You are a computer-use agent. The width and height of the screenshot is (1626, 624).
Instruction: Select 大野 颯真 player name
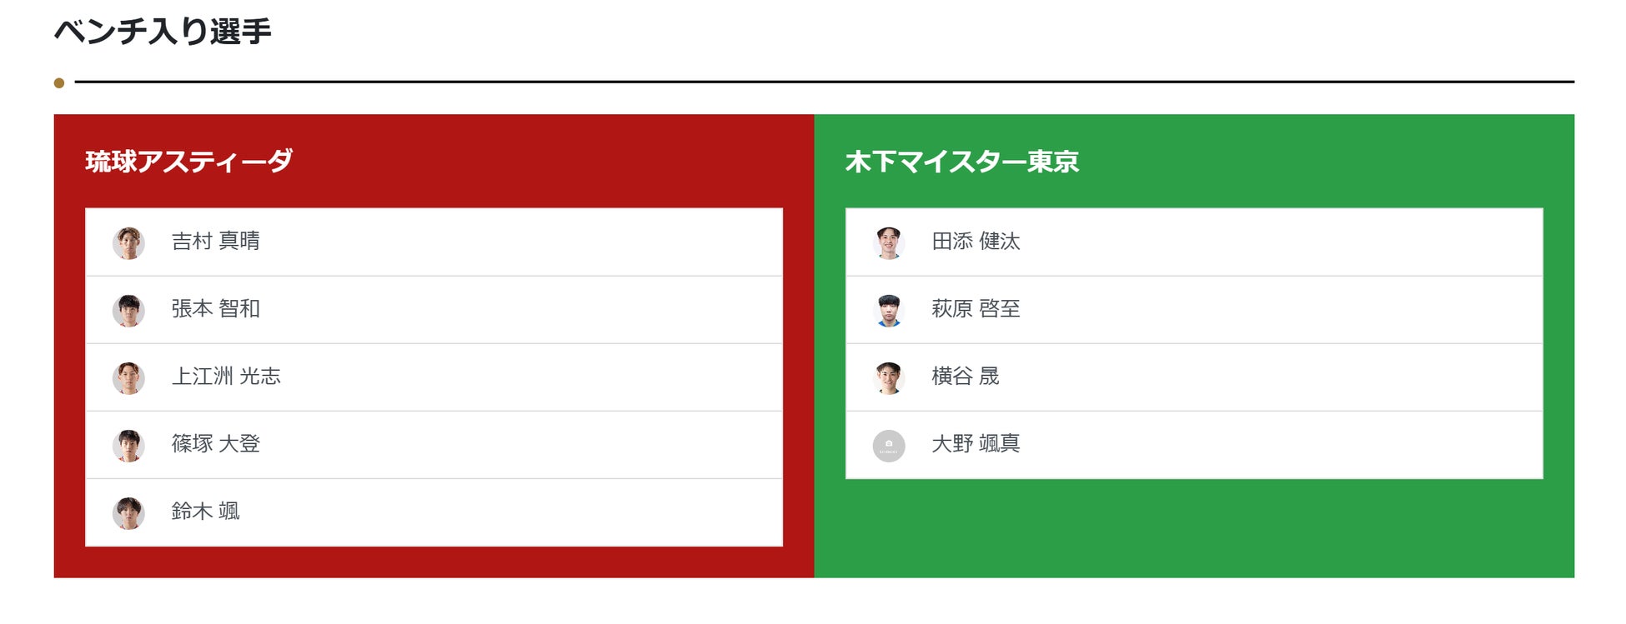pos(976,444)
